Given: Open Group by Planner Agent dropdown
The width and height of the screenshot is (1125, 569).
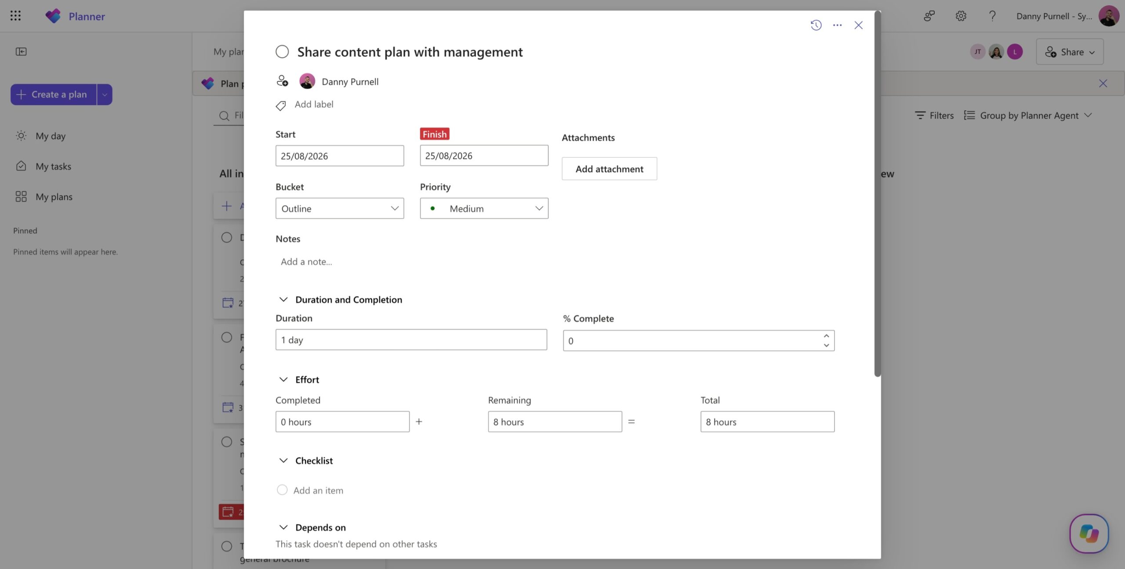Looking at the screenshot, I should tap(1028, 115).
